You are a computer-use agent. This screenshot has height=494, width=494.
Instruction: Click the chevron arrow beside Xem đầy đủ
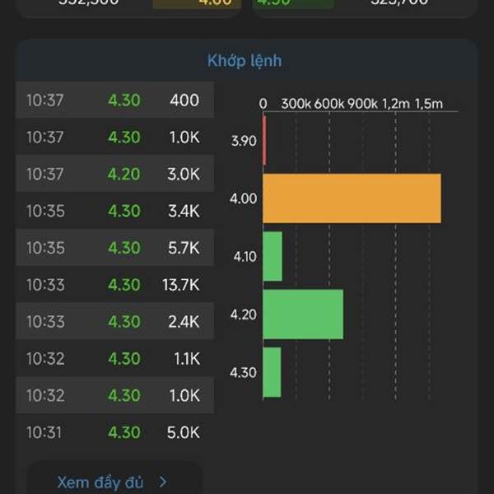coord(163,482)
